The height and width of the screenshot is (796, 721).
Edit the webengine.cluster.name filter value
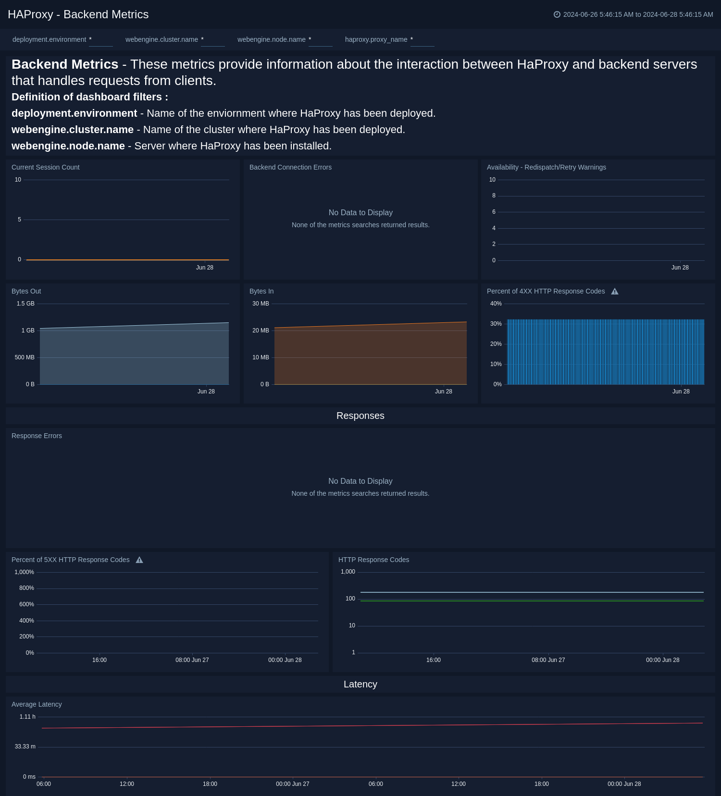click(x=213, y=40)
